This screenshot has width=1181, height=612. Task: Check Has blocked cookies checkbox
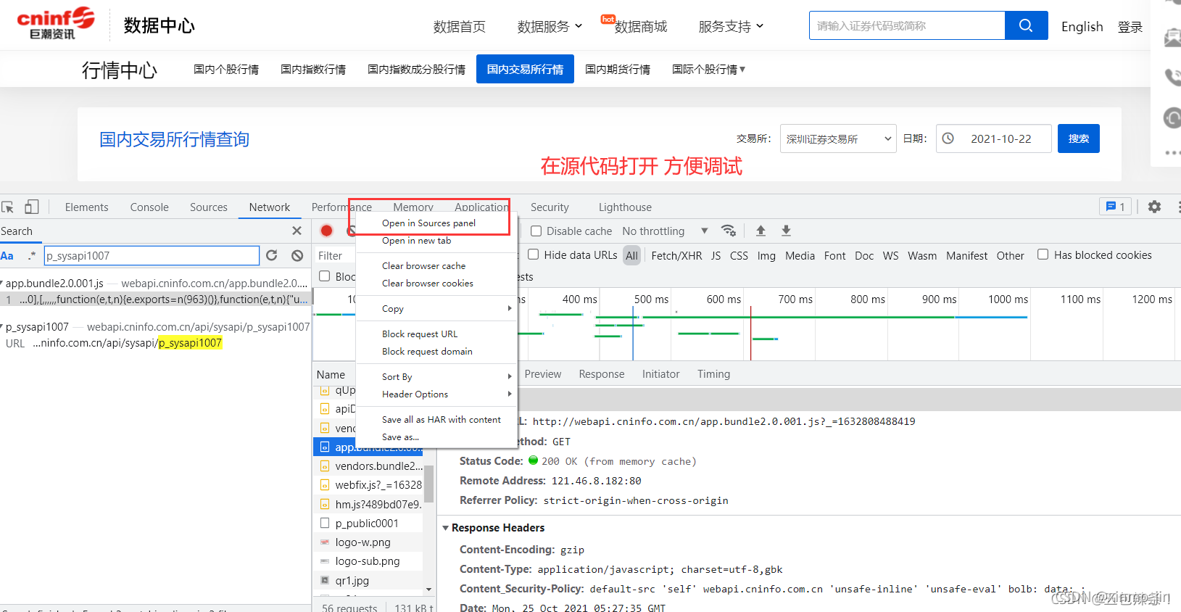(1043, 255)
